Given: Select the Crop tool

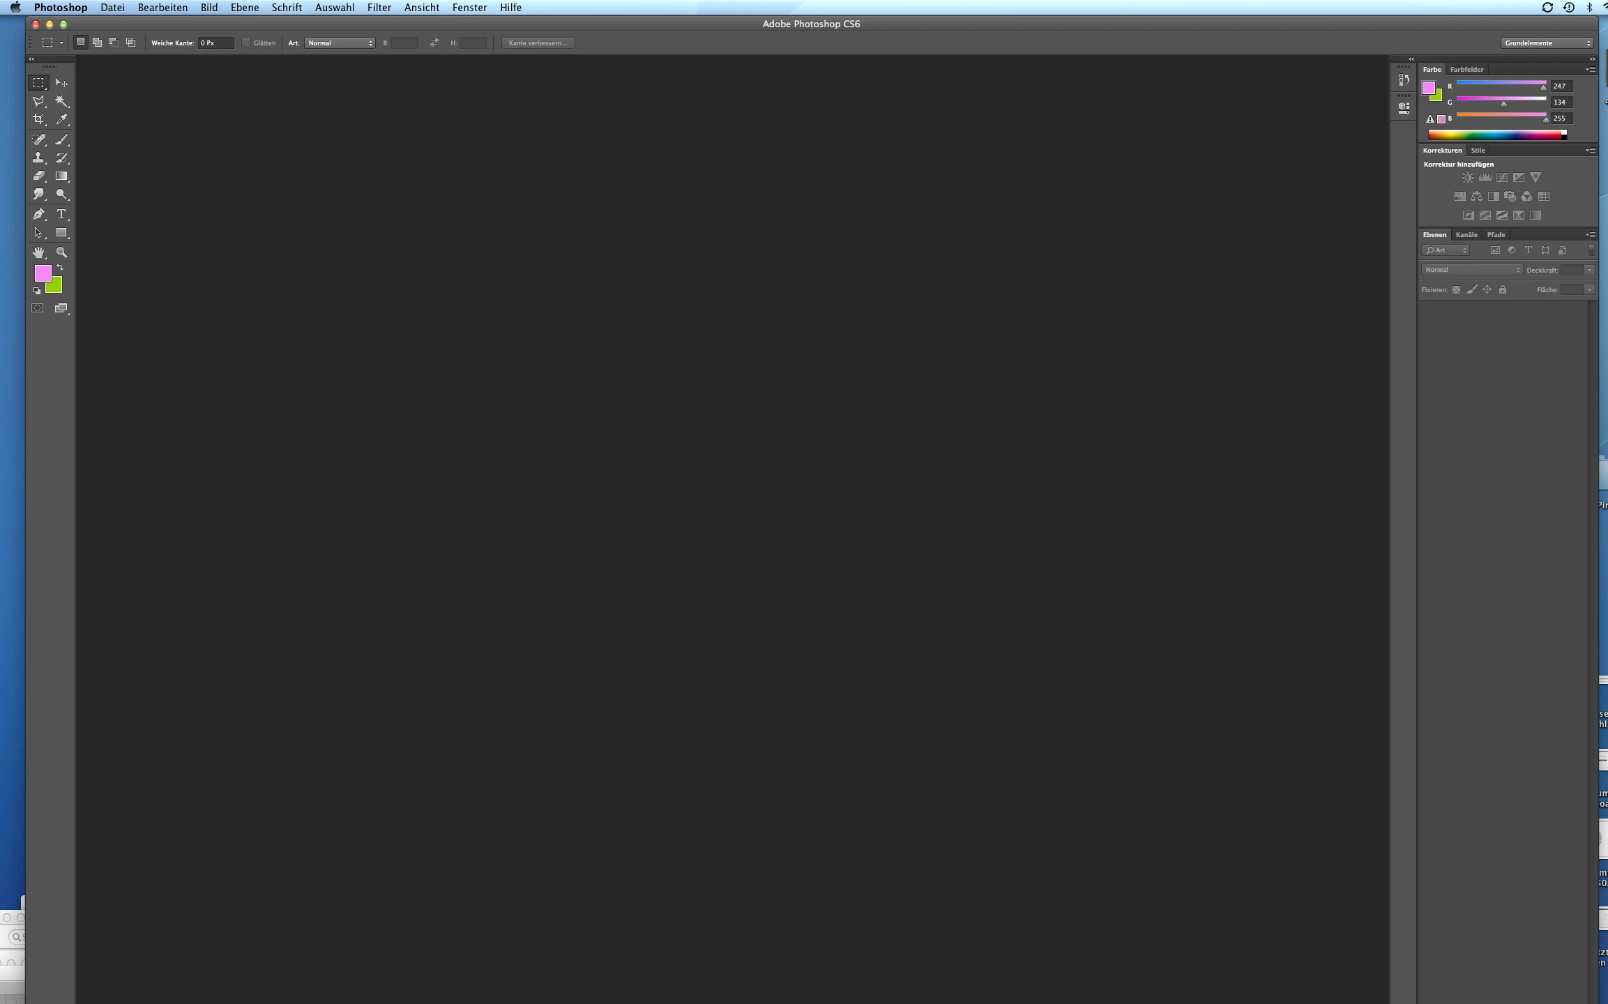Looking at the screenshot, I should pos(38,120).
